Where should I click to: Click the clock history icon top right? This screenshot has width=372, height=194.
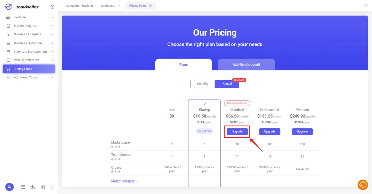click(x=366, y=6)
